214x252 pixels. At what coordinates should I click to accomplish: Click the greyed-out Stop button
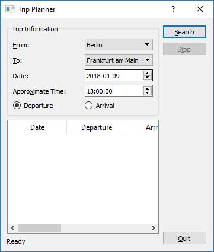(x=184, y=49)
